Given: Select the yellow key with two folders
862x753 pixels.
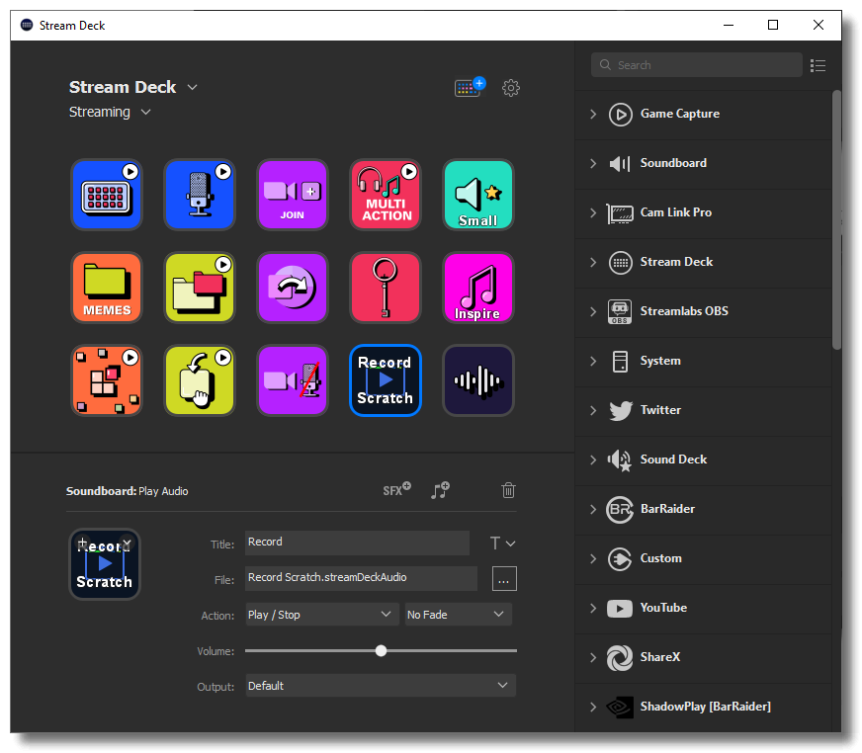Looking at the screenshot, I should 200,288.
